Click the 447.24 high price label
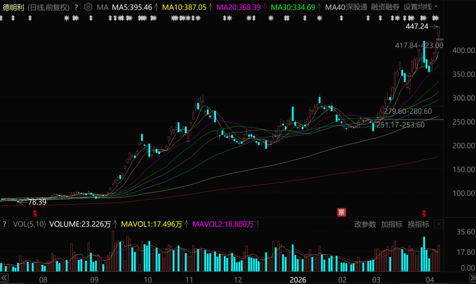Screen dimensions: 476x284 coord(417,27)
